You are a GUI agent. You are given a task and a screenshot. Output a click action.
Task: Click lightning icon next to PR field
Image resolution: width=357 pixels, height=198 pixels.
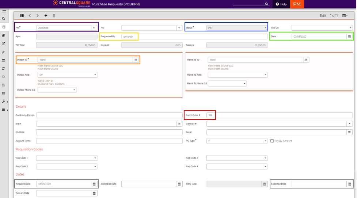(94, 28)
